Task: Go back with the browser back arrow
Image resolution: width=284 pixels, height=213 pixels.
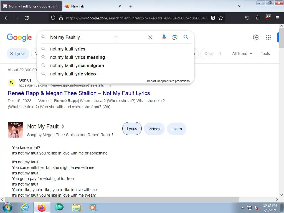Action: (7, 18)
